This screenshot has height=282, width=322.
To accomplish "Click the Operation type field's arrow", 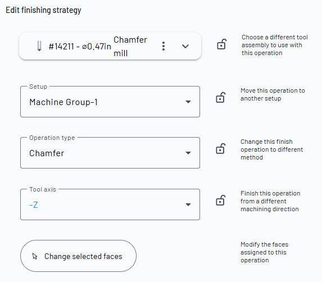I will (188, 153).
